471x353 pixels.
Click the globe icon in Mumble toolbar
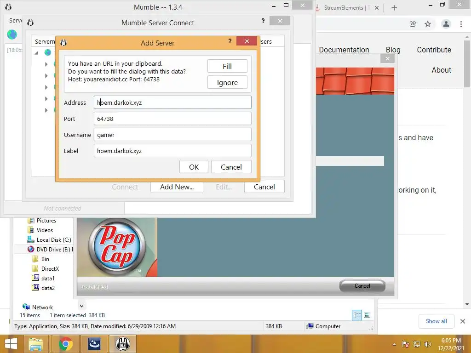click(x=12, y=34)
